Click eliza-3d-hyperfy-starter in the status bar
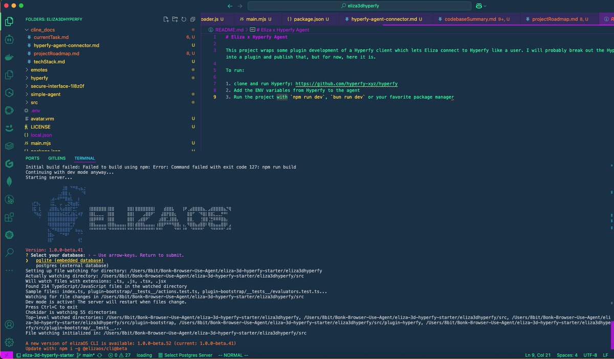614x359 pixels. [45, 355]
